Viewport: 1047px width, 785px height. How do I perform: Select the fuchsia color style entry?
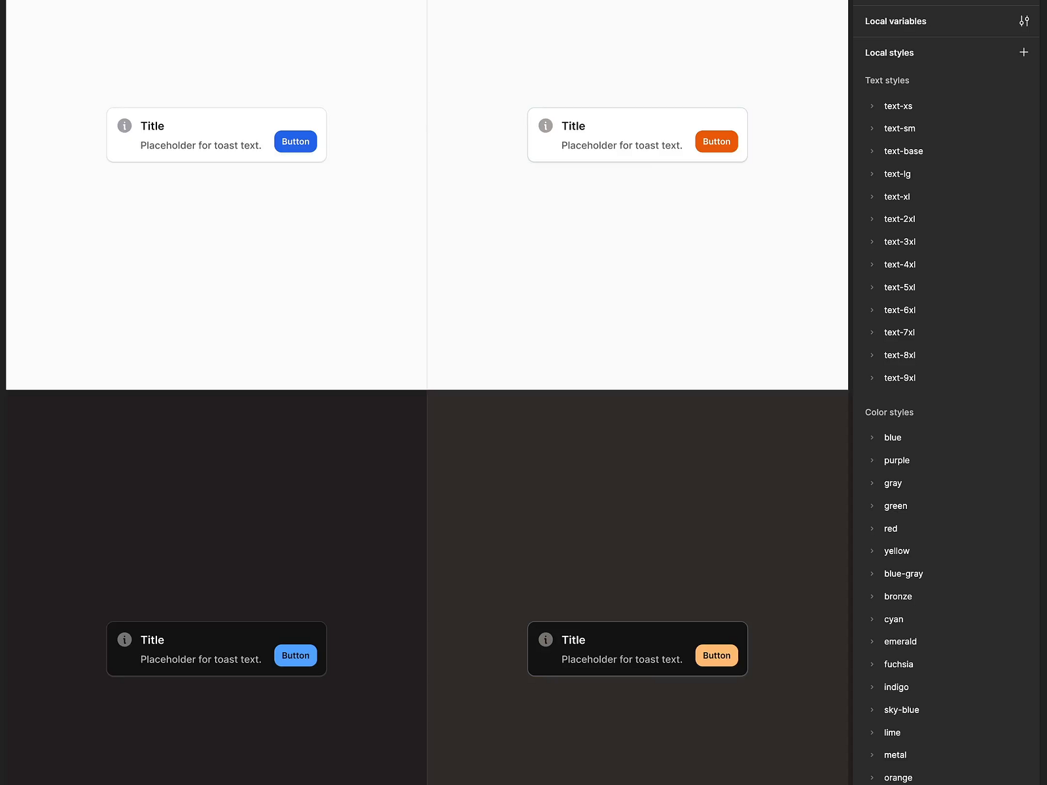[898, 664]
